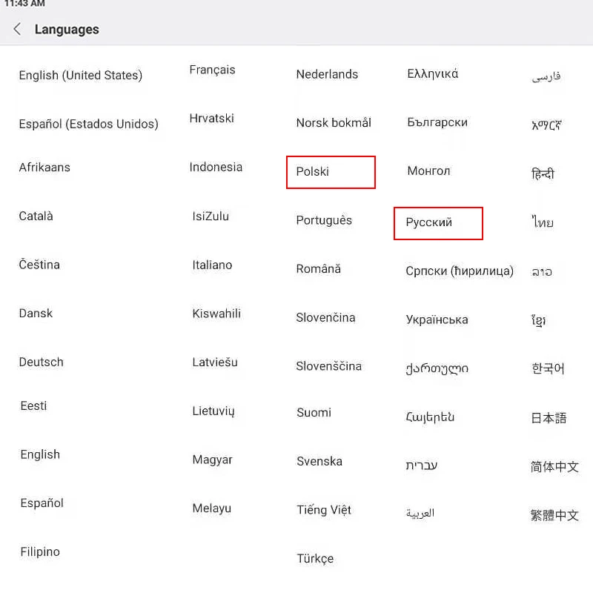The height and width of the screenshot is (593, 593).
Task: Choose Japanese 日本語 language
Action: 549,418
